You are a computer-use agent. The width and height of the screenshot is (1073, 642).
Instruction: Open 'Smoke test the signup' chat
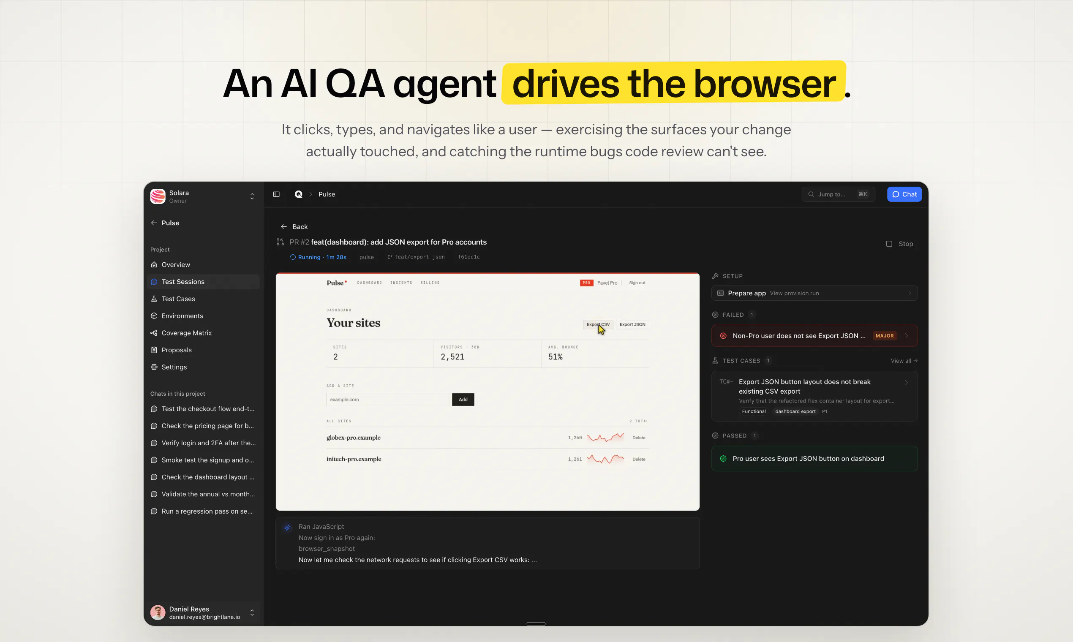[x=203, y=460]
